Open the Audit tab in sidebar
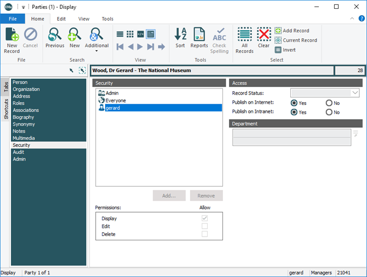This screenshot has height=277, width=367. (19, 152)
